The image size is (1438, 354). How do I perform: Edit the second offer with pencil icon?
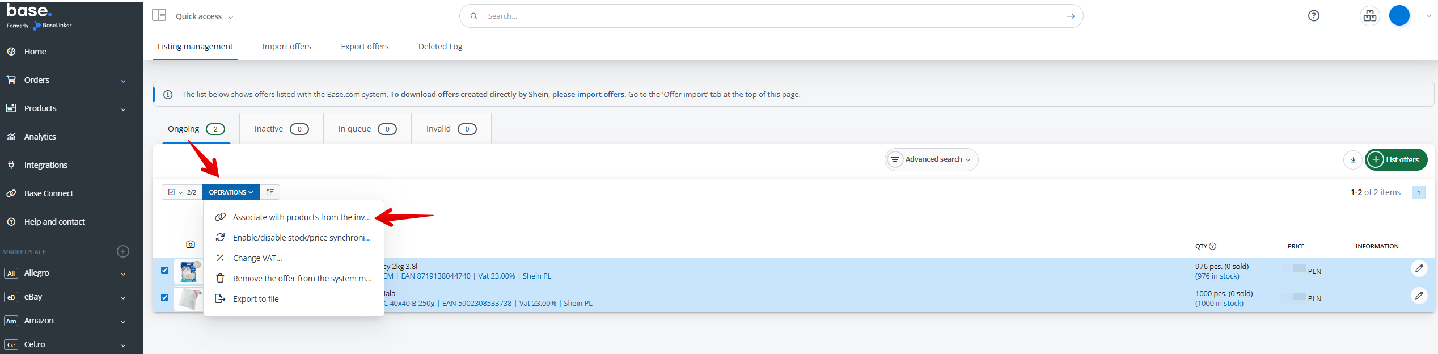[x=1419, y=296]
